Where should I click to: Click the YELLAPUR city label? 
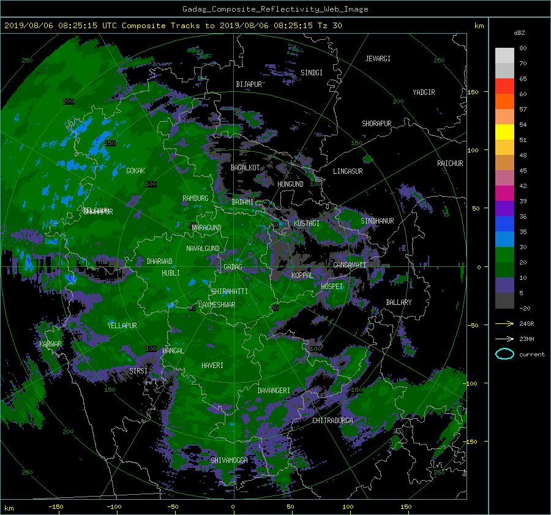pos(122,326)
